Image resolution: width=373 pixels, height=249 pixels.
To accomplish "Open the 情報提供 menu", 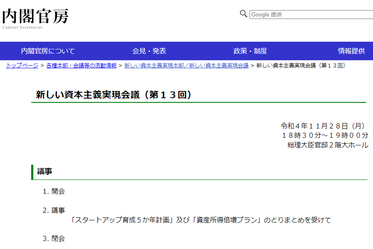I will (352, 51).
